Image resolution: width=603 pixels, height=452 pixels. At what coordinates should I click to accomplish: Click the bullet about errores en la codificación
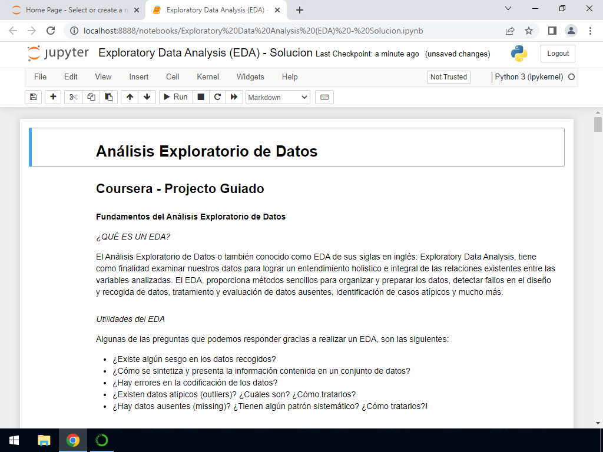click(195, 383)
